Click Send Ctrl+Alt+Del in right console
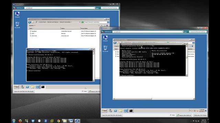The height and width of the screenshot is (123, 220). click(x=112, y=115)
